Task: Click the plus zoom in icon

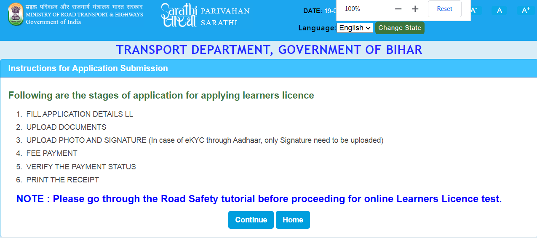Action: coord(415,9)
